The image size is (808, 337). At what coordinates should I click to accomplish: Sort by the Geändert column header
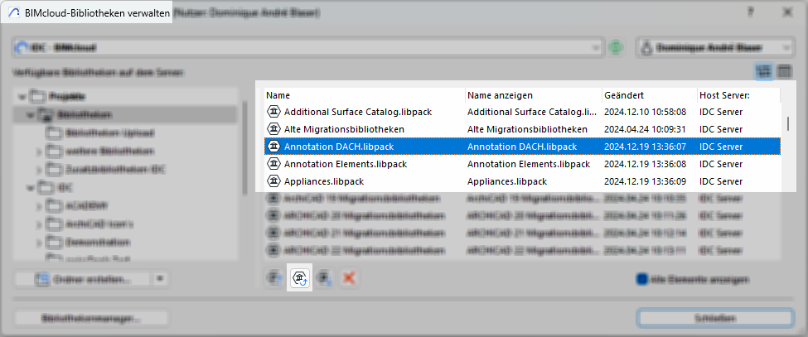(x=649, y=96)
